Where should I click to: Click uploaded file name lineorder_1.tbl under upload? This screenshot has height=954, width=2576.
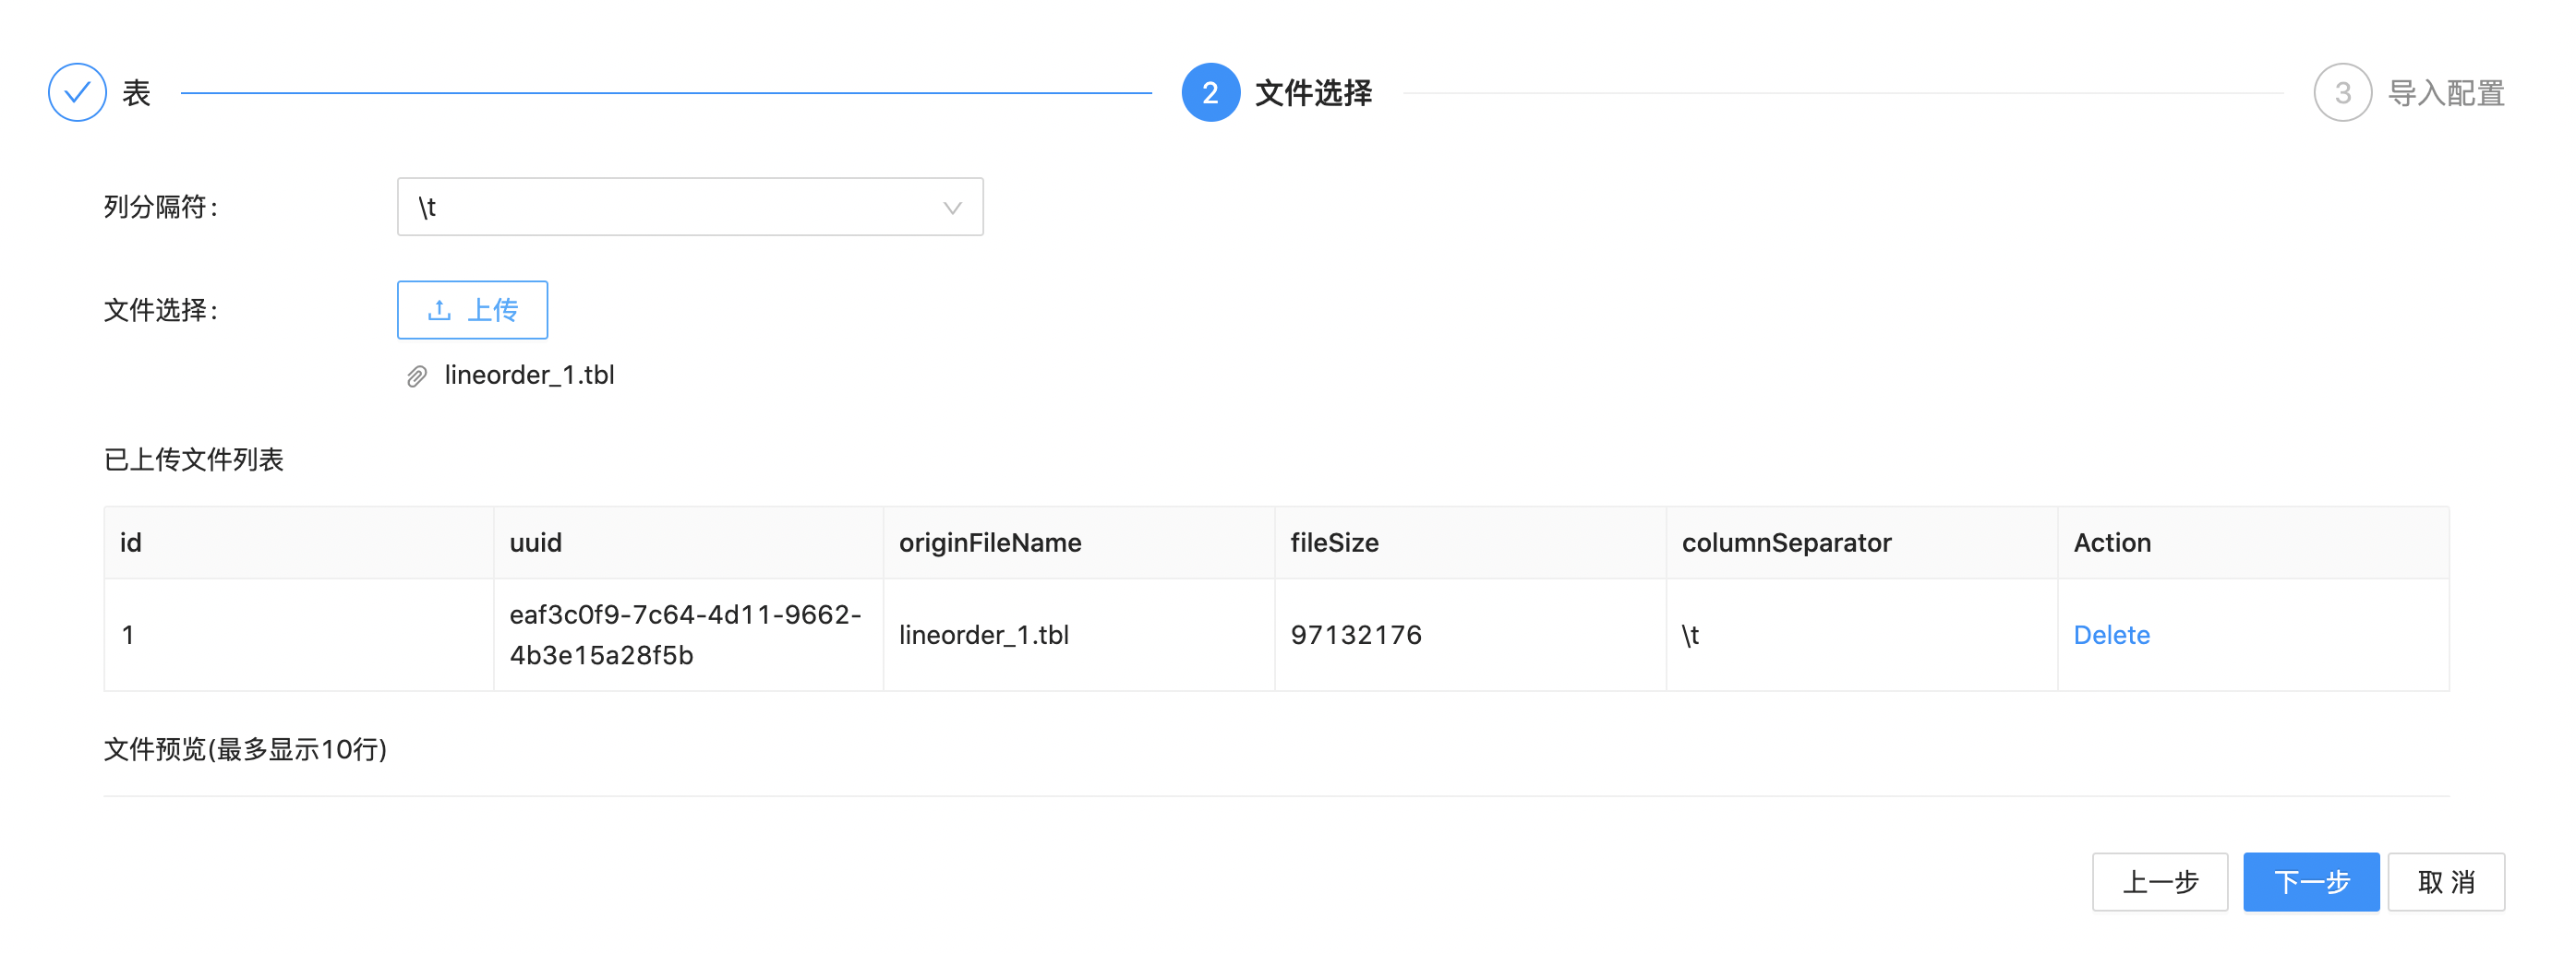529,376
